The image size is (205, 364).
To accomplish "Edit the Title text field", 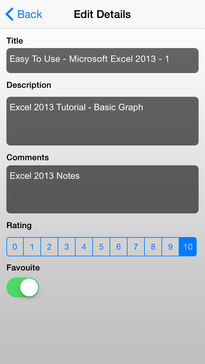I will pos(102,61).
